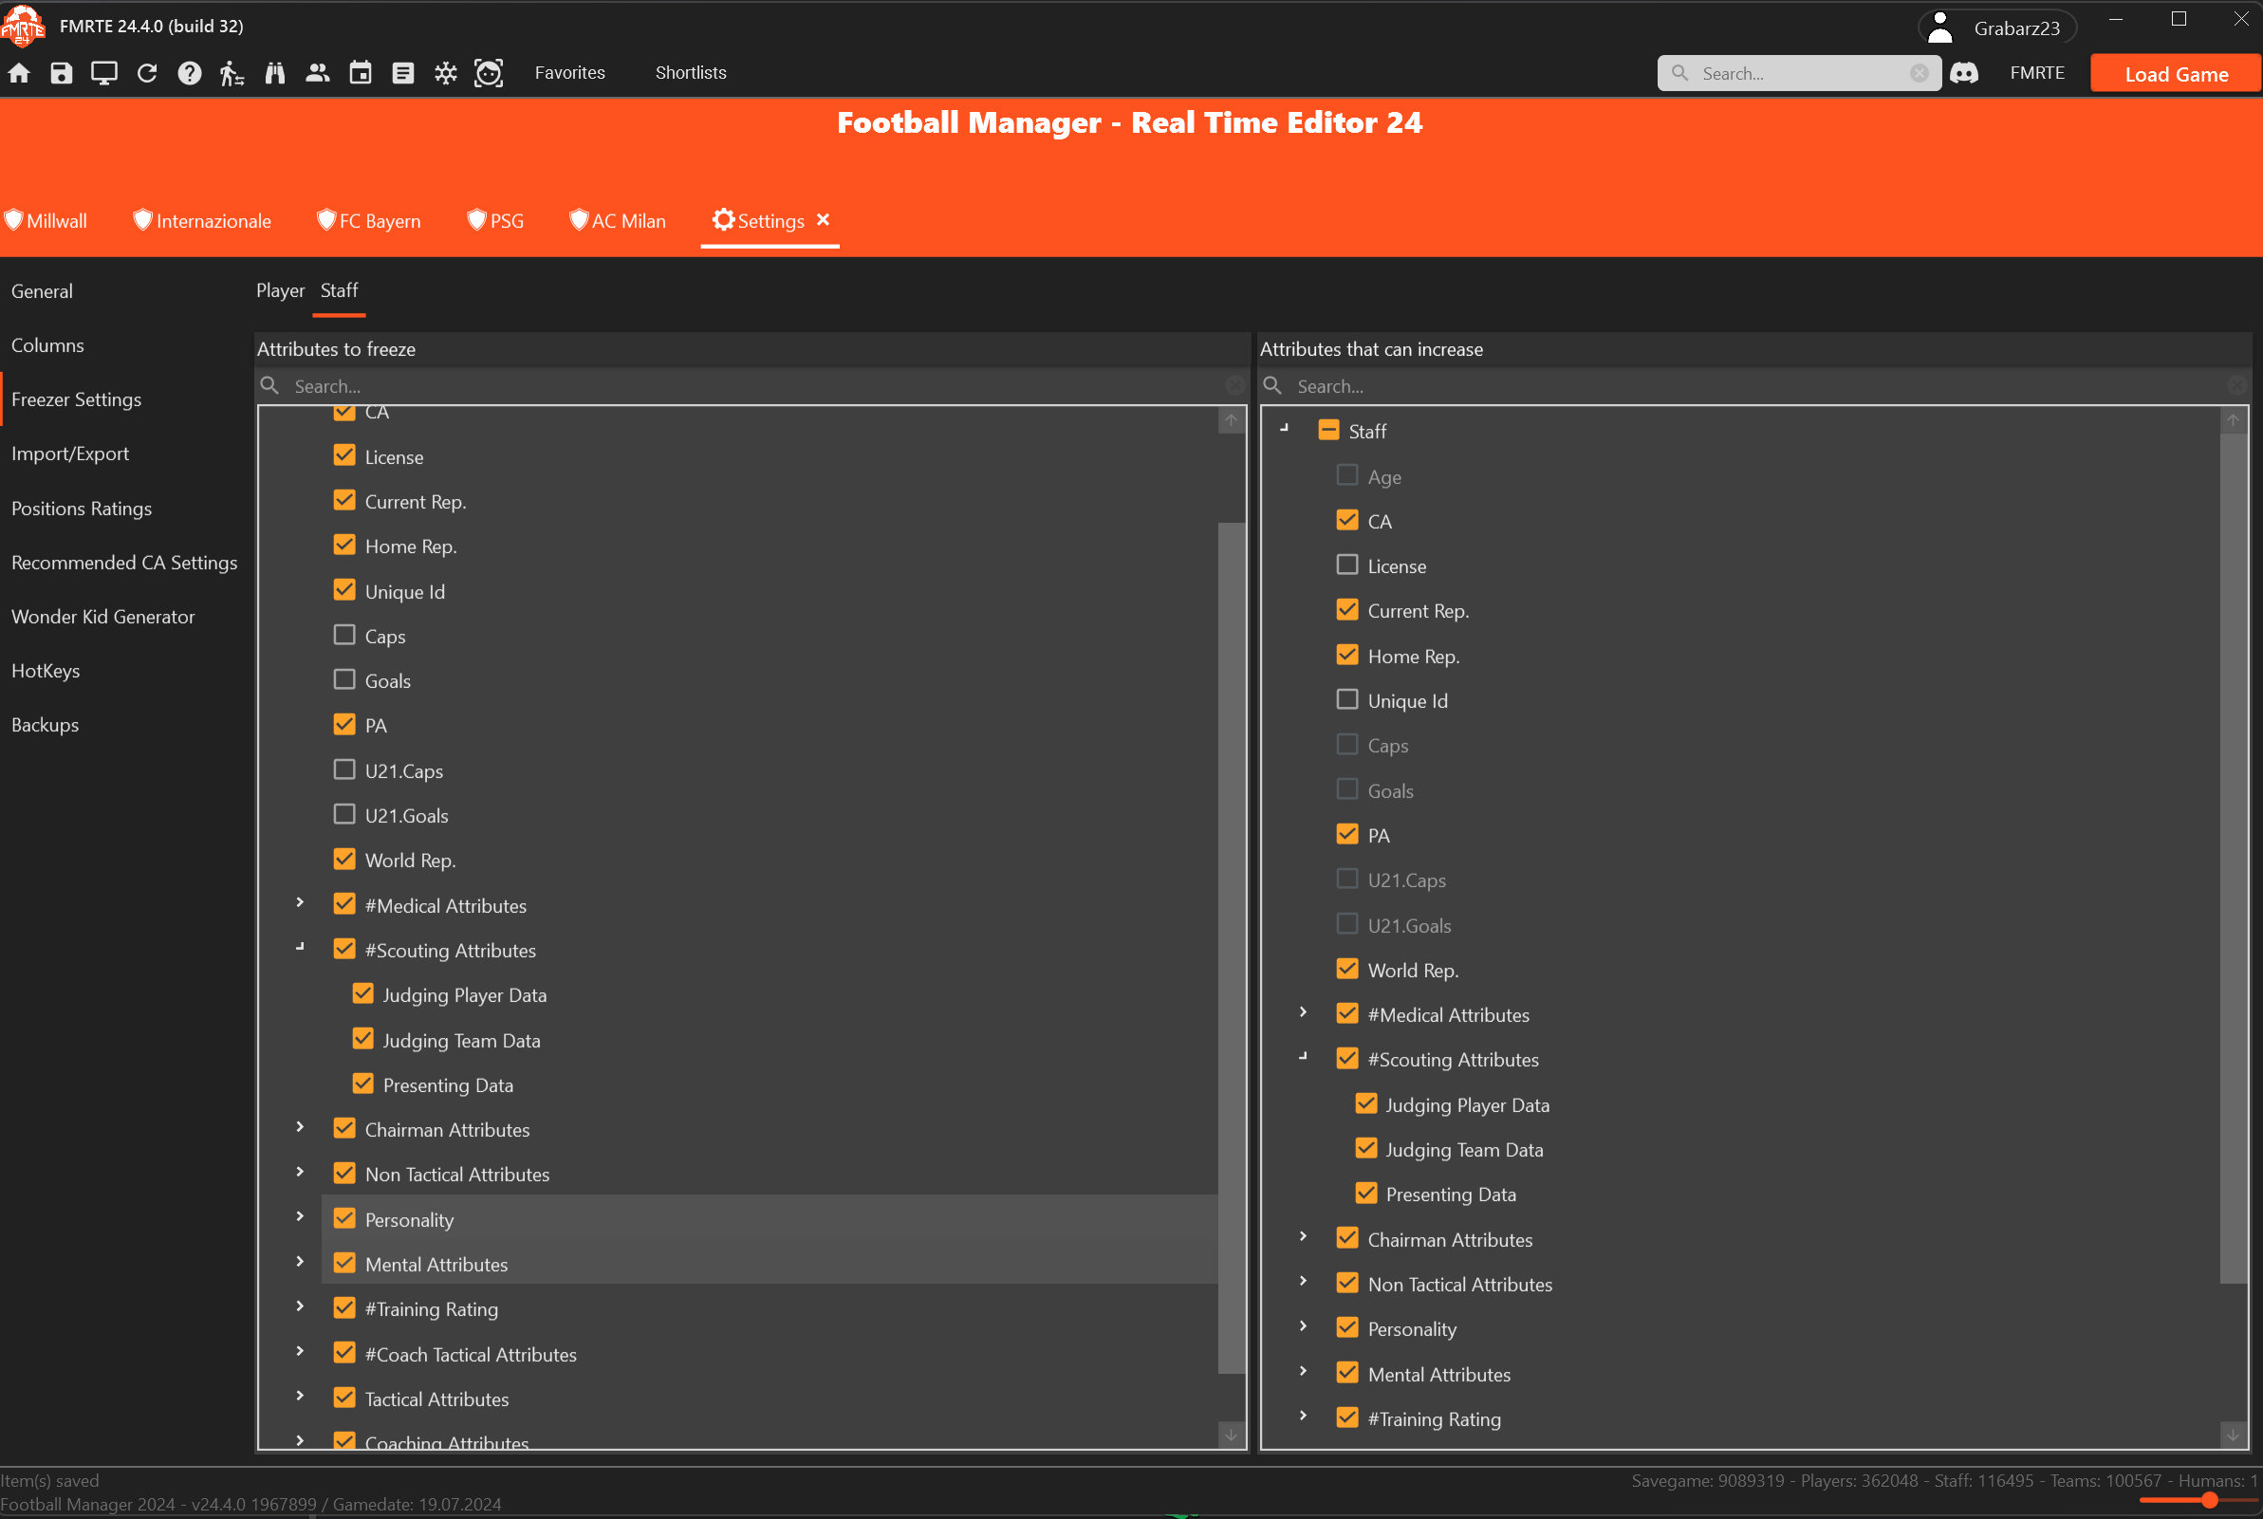The height and width of the screenshot is (1519, 2263).
Task: Uncheck World Rep. in Attributes to freeze
Action: point(343,860)
